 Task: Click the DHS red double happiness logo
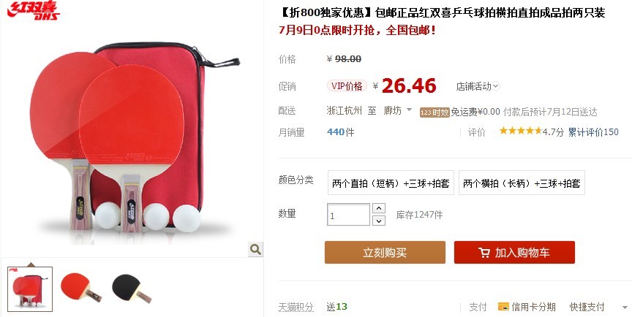(33, 10)
